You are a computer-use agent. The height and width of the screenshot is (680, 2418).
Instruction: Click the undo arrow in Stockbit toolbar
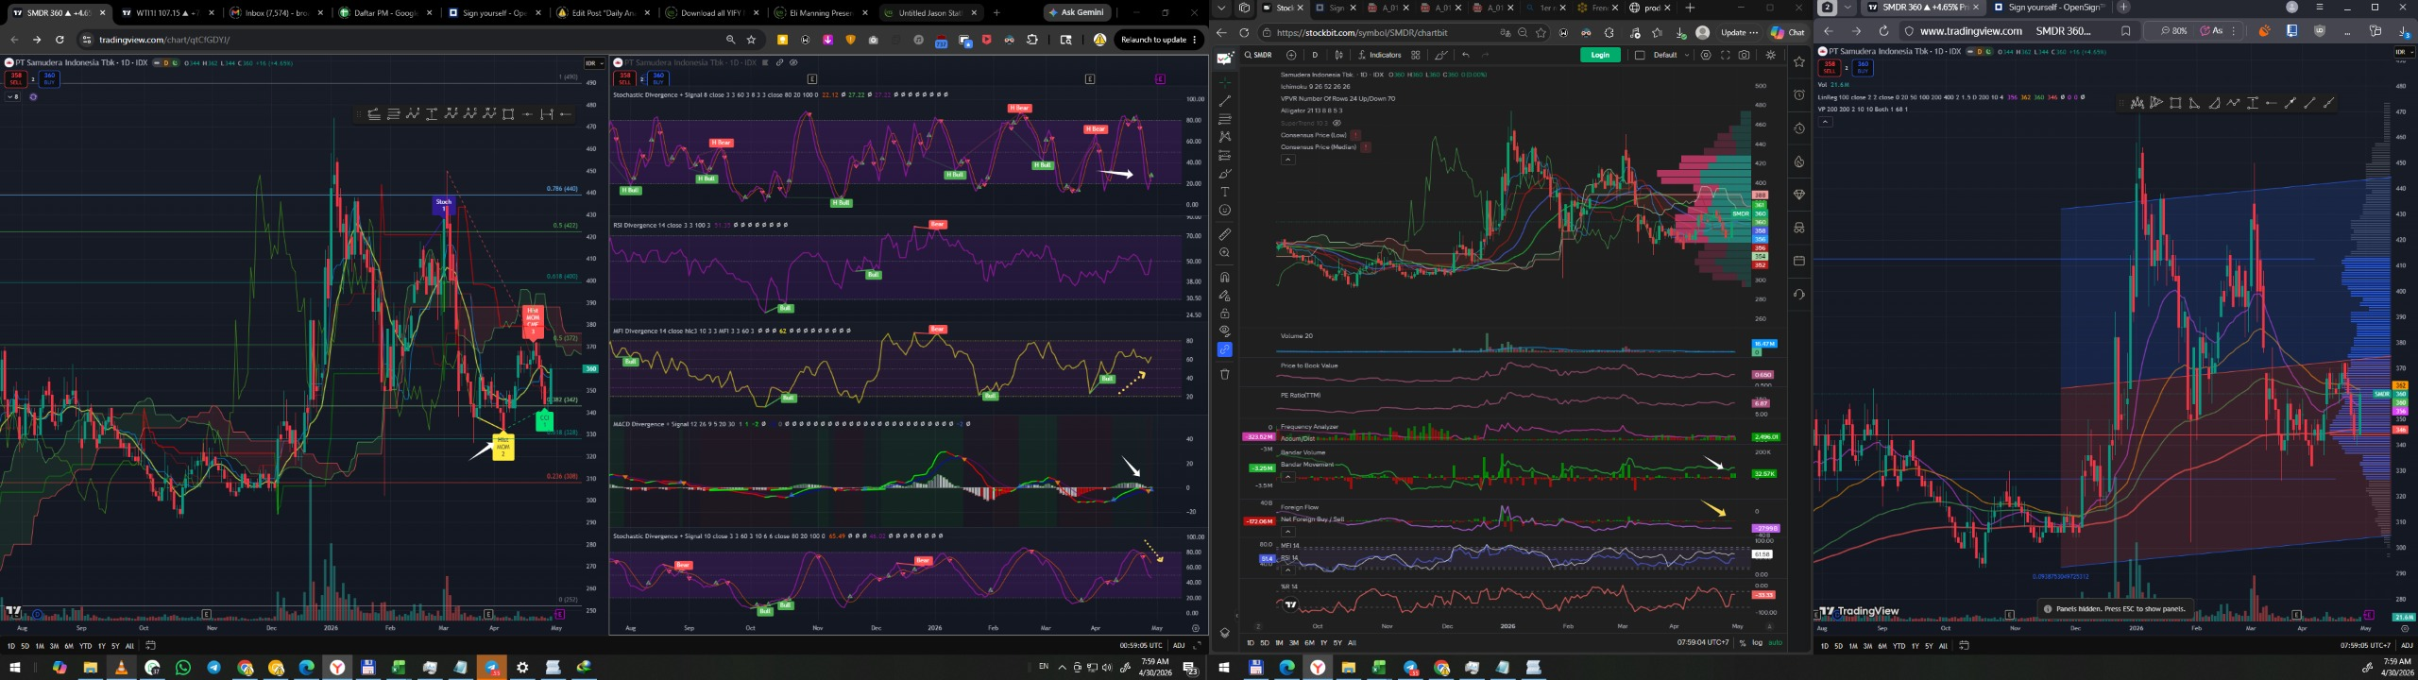click(1465, 55)
